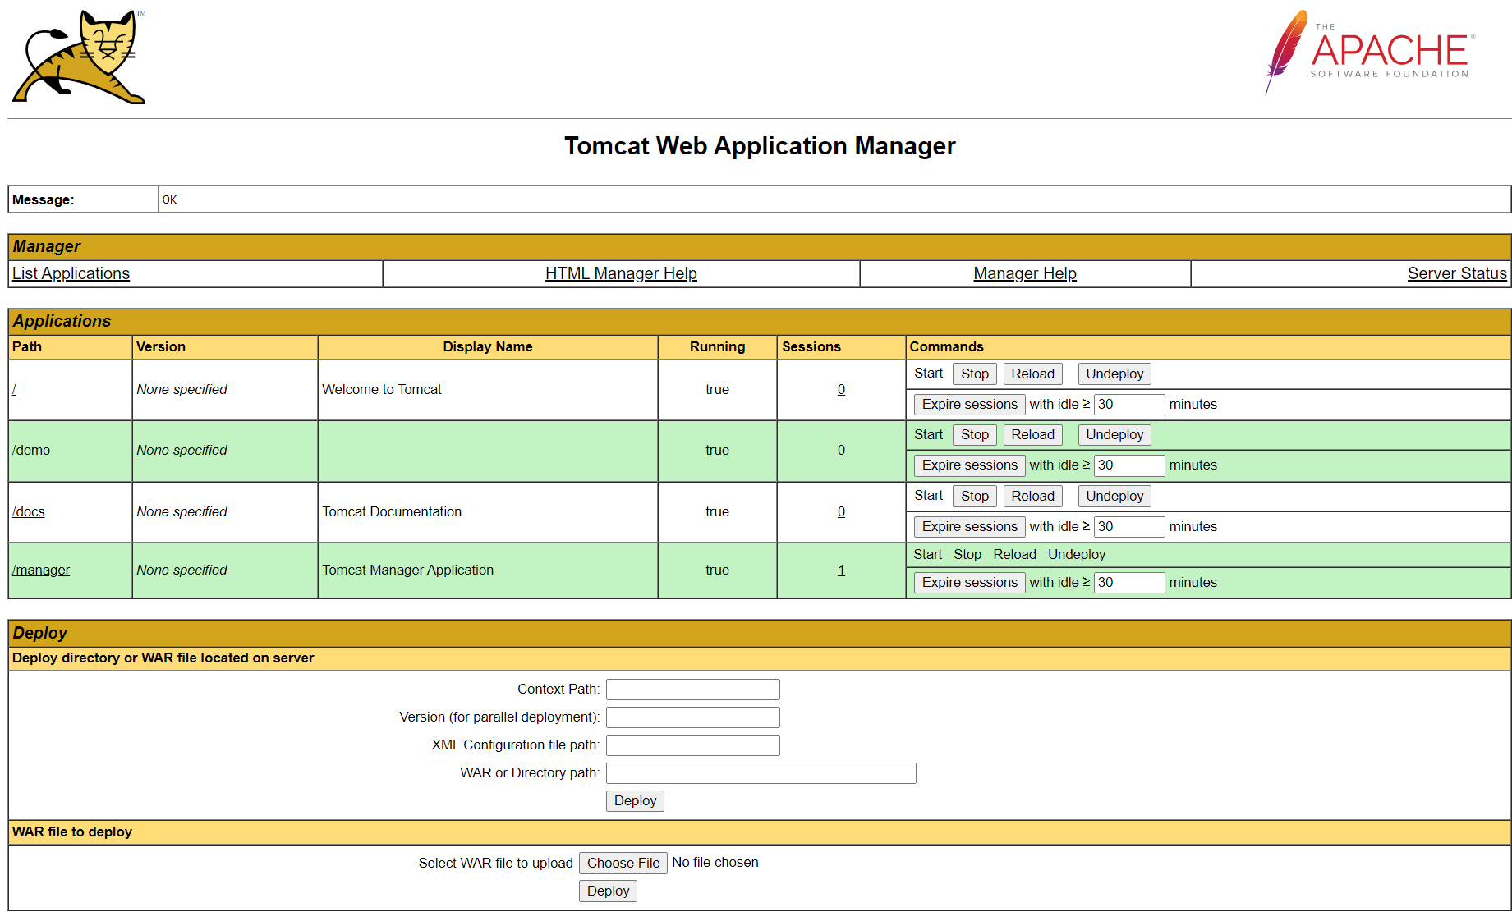1512x912 pixels.
Task: Edit idle minutes field for /demo
Action: (x=1128, y=465)
